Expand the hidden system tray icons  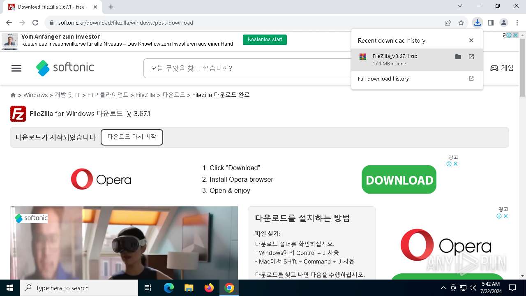click(443, 288)
